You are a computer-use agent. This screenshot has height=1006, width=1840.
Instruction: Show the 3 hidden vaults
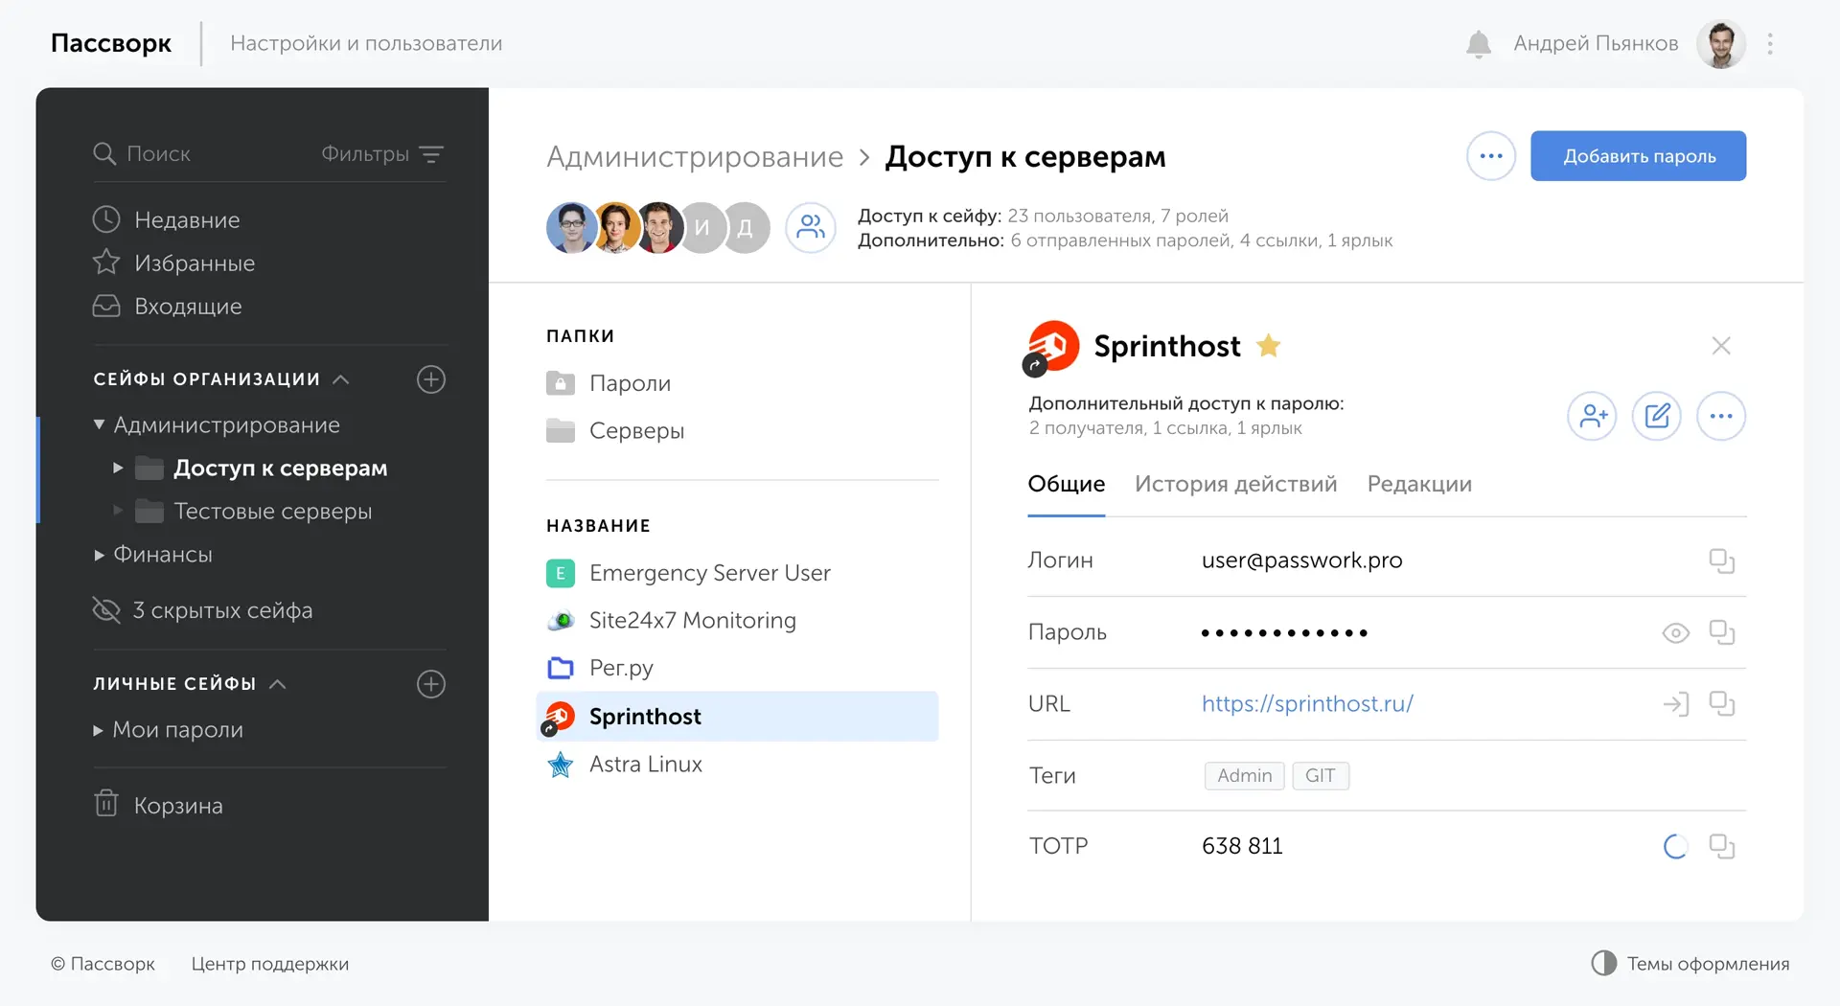click(221, 609)
